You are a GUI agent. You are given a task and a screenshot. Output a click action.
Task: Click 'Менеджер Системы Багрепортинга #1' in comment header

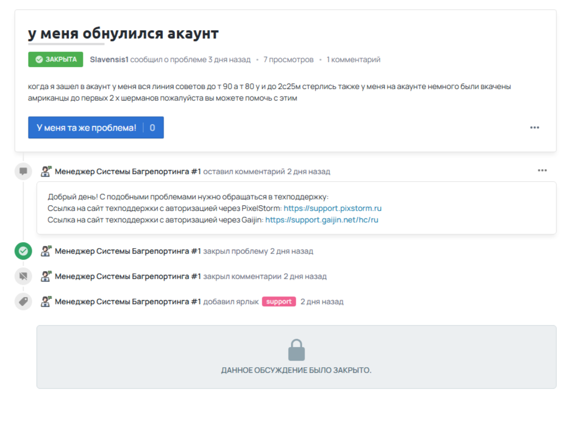[128, 171]
